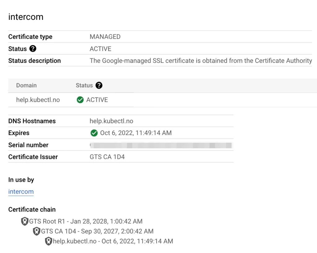Image resolution: width=317 pixels, height=253 pixels.
Task: Click the In use by heading
Action: click(21, 180)
